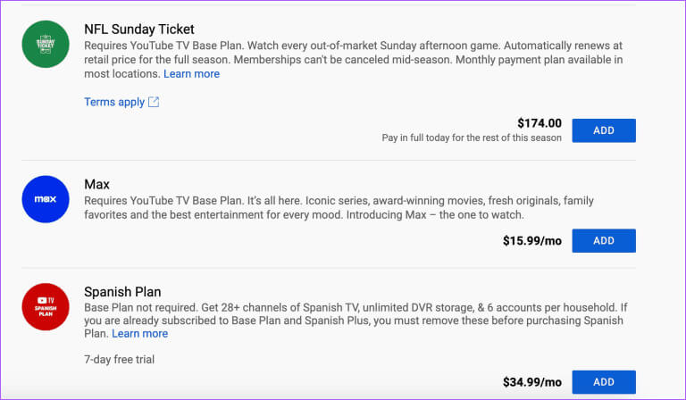Add the Spanish Plan at $34.99/mo
This screenshot has width=686, height=400.
604,382
